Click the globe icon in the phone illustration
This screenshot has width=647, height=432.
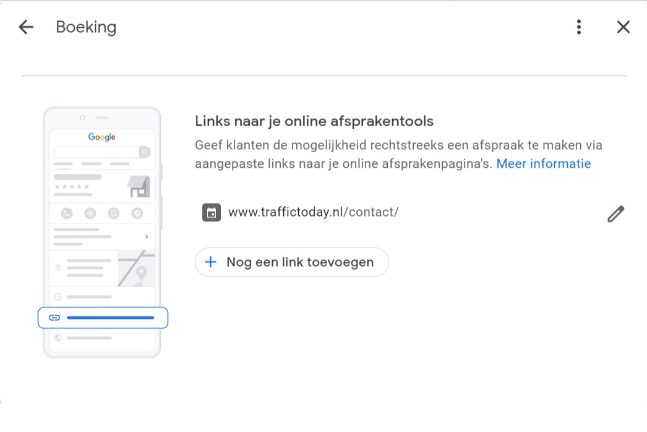point(58,338)
